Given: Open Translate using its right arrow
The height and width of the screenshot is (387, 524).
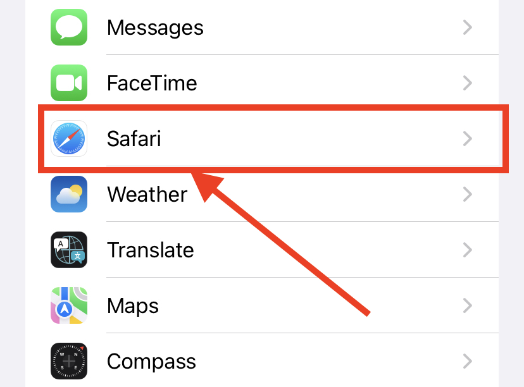Looking at the screenshot, I should [x=468, y=250].
